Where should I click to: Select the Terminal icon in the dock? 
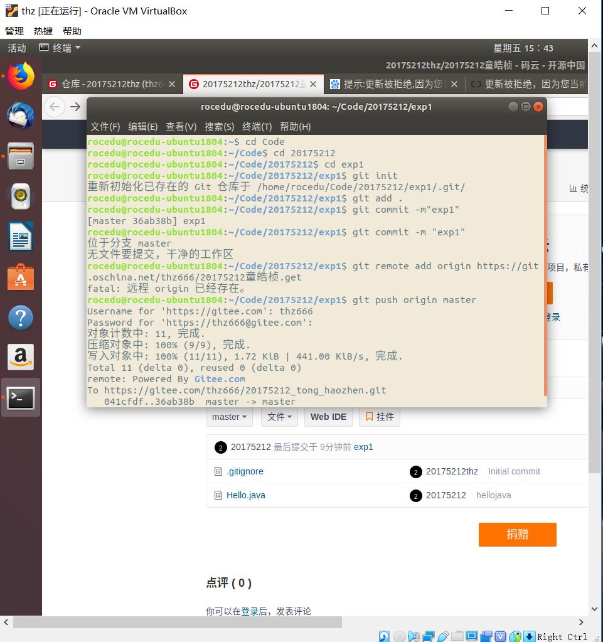[x=21, y=397]
